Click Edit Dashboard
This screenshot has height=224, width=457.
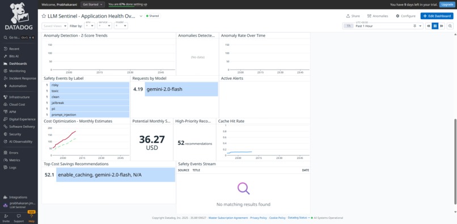pos(437,16)
